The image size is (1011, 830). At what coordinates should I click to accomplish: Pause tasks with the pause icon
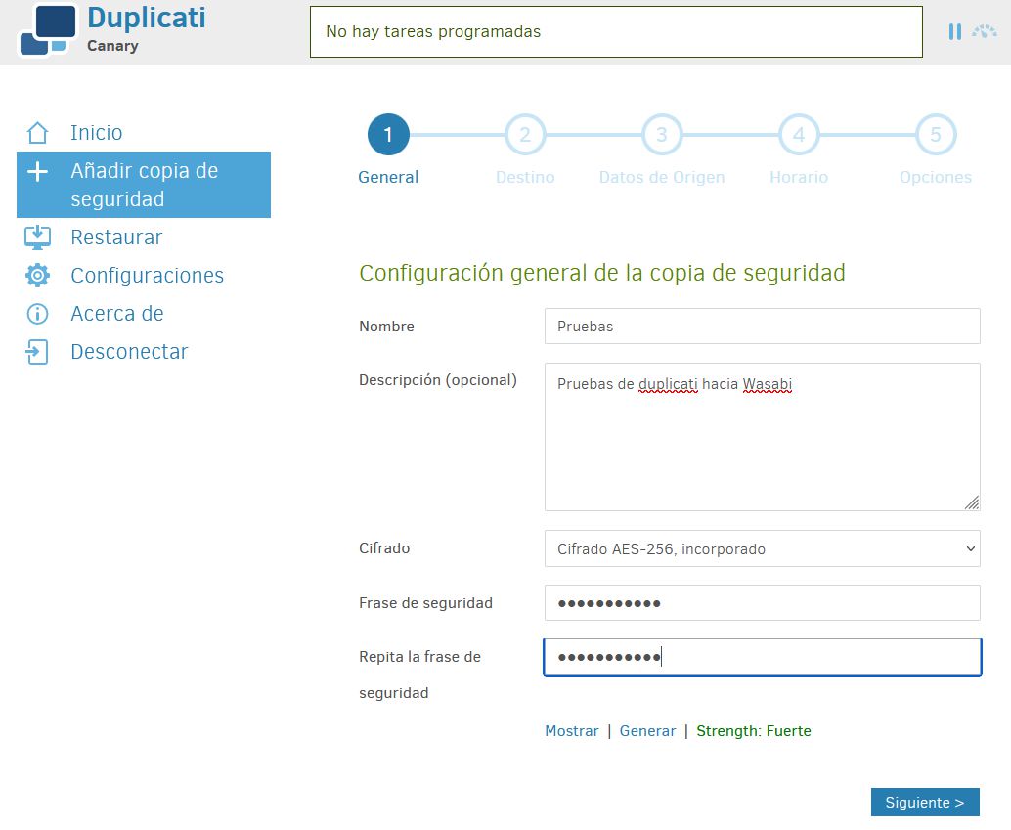[x=954, y=32]
